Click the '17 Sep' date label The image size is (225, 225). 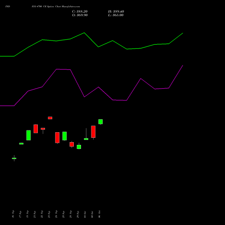pyautogui.click(x=20, y=214)
